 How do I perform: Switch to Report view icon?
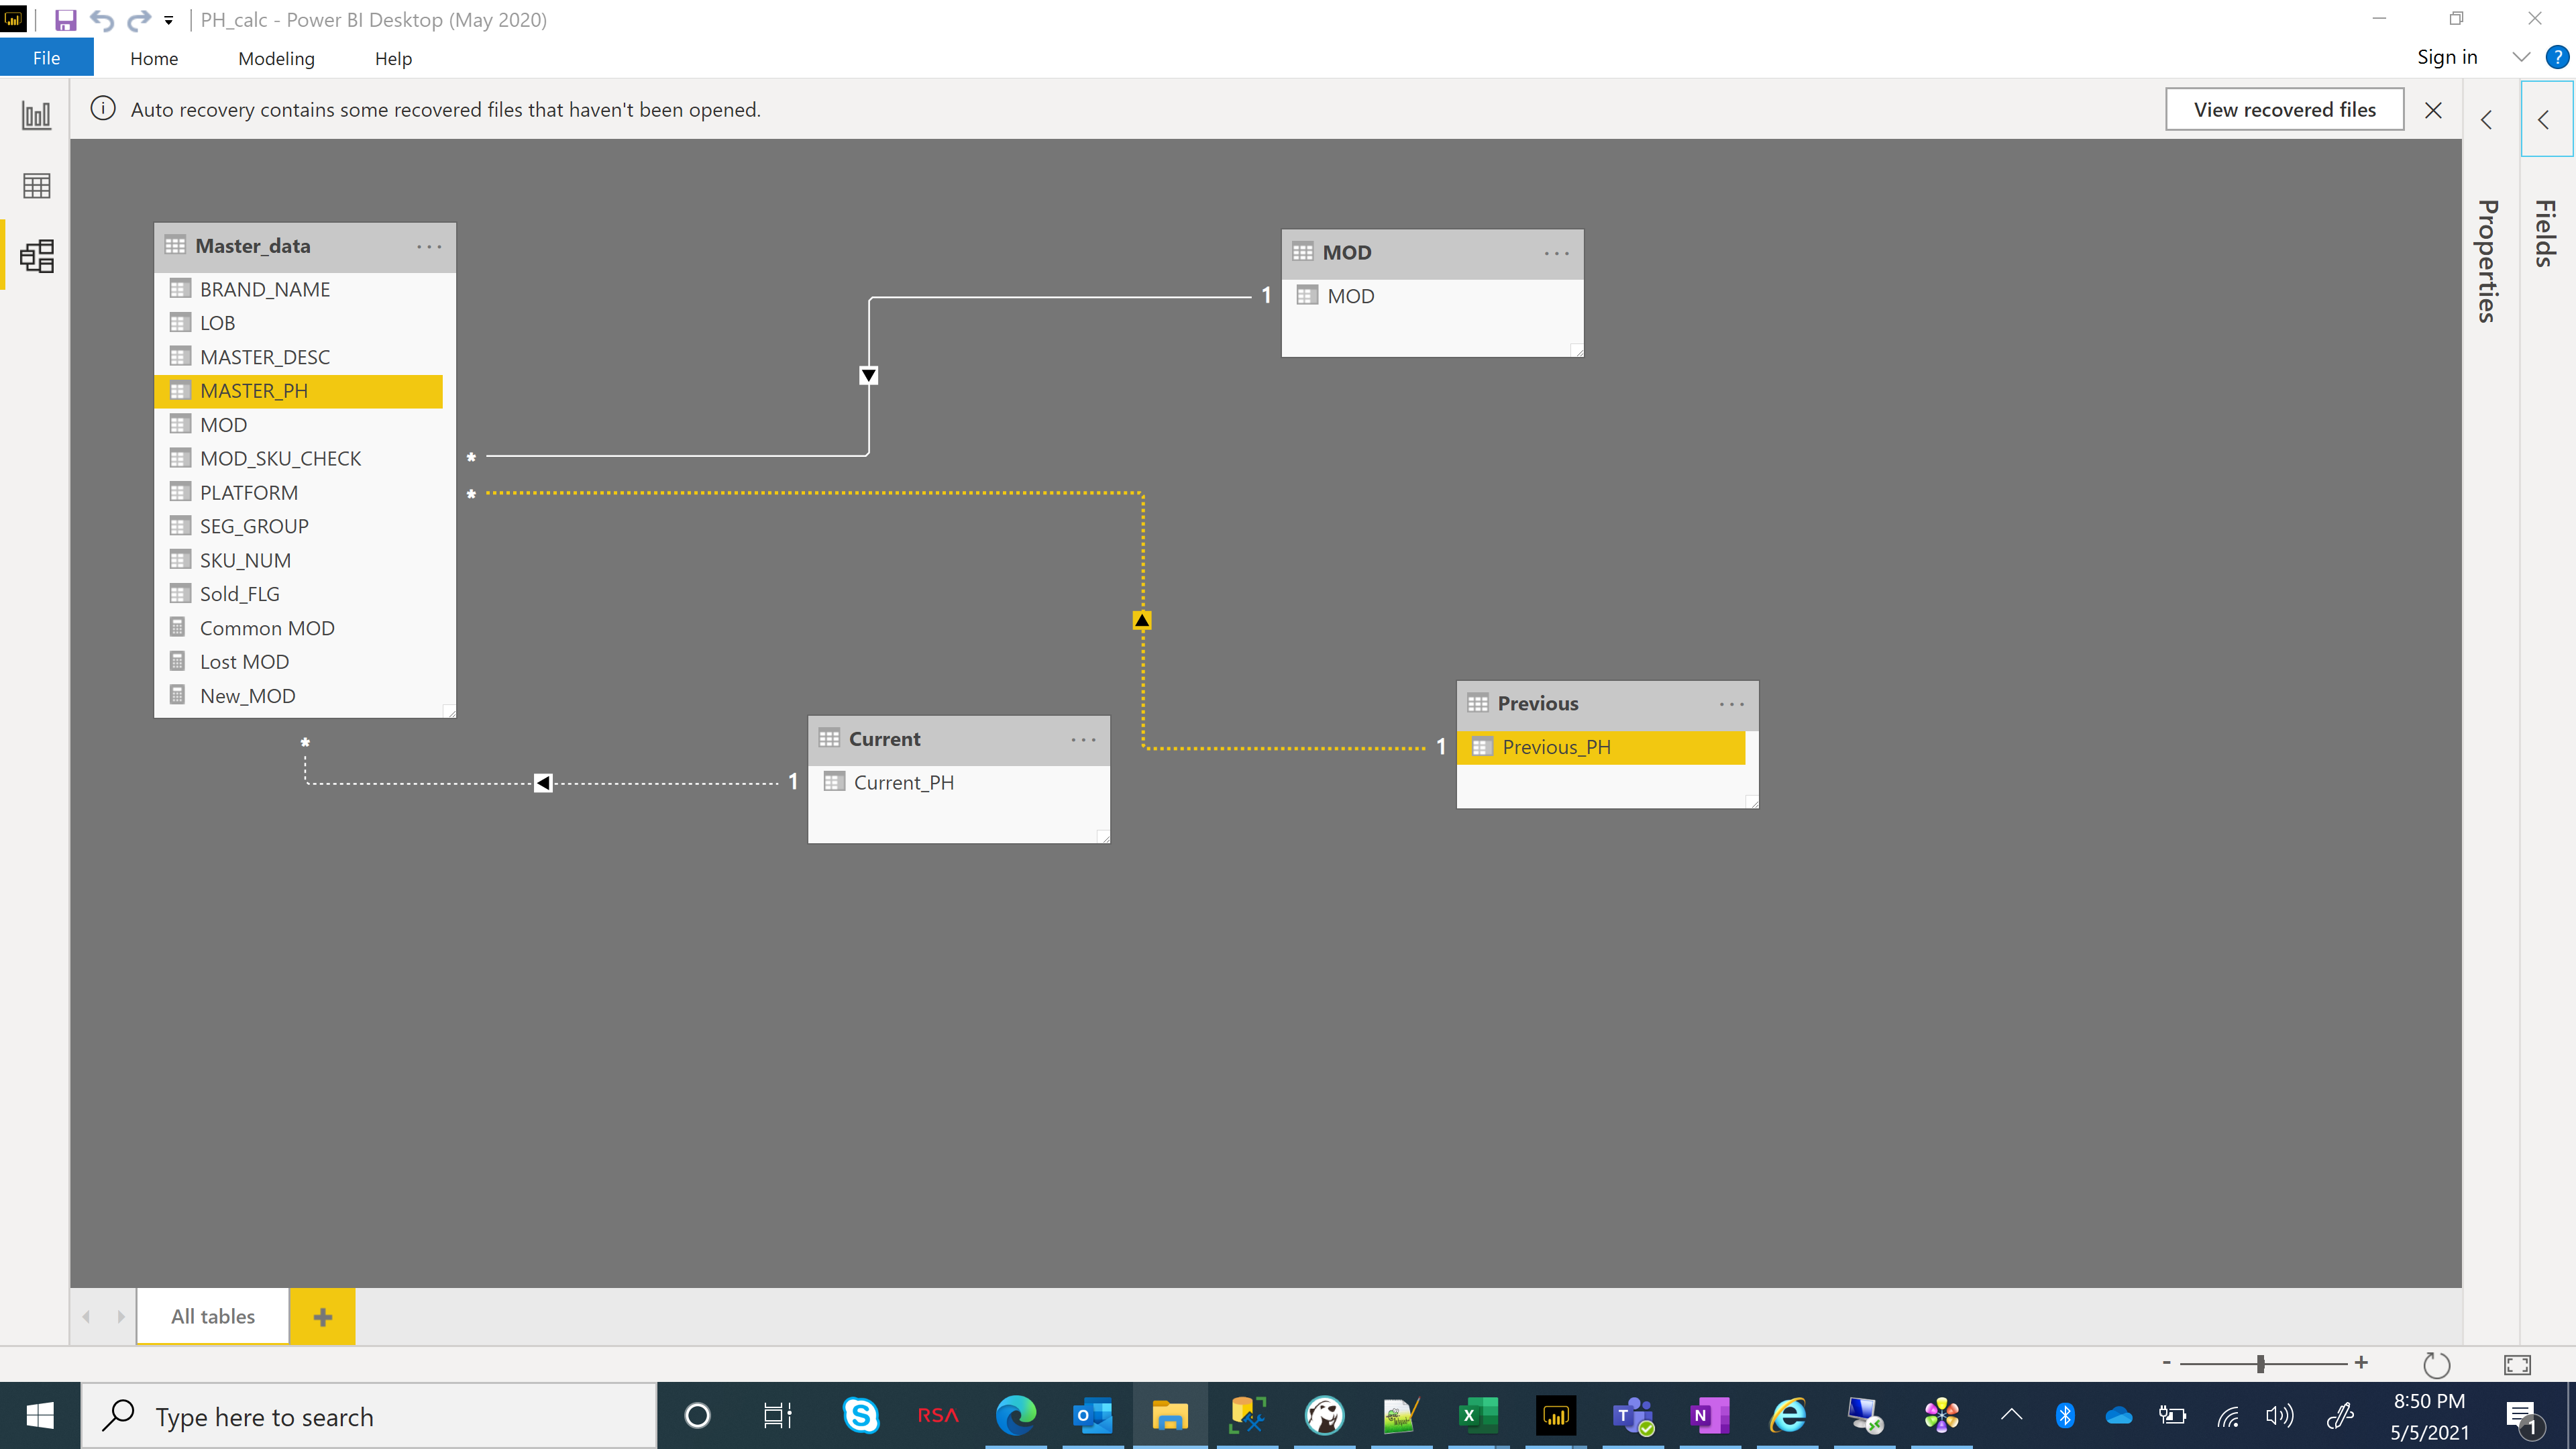(x=36, y=115)
